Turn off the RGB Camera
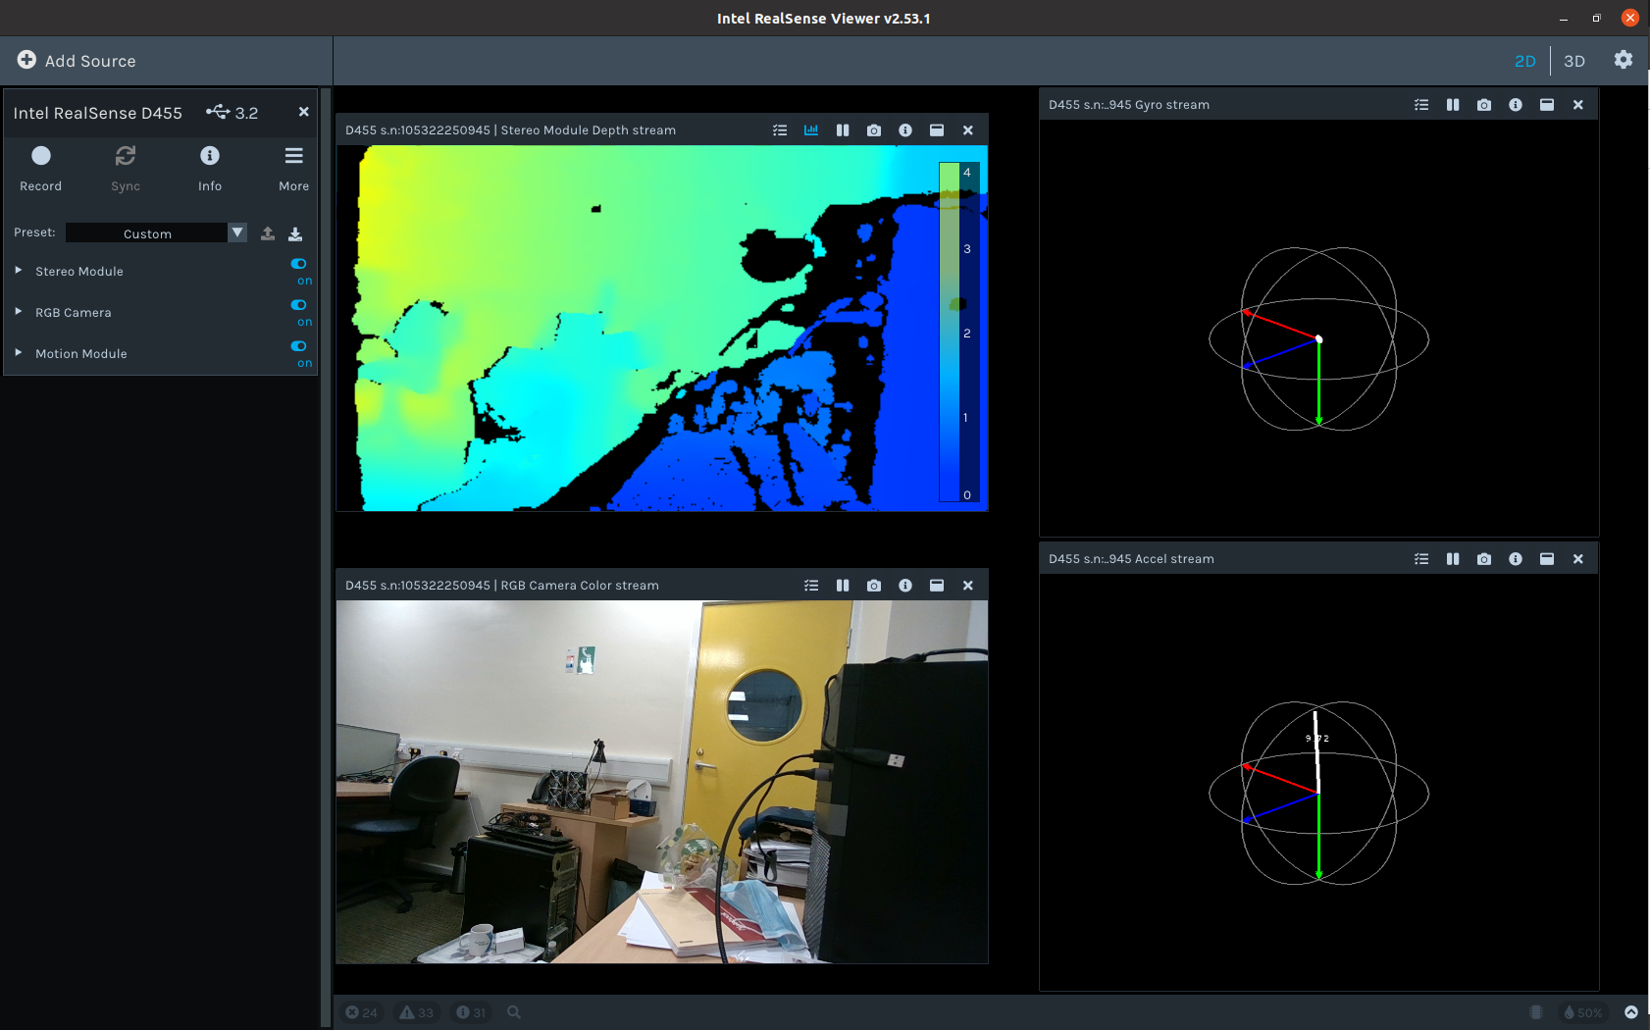 pos(298,304)
